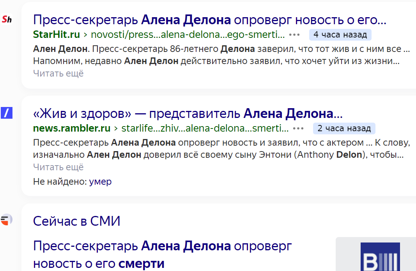Open three-dots menu for StarHit result
Screen dimensions: 416x271
294,35
